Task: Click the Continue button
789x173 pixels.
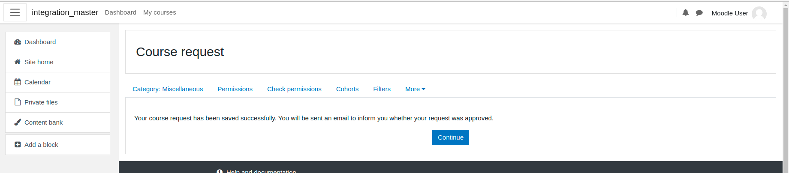Action: [451, 137]
